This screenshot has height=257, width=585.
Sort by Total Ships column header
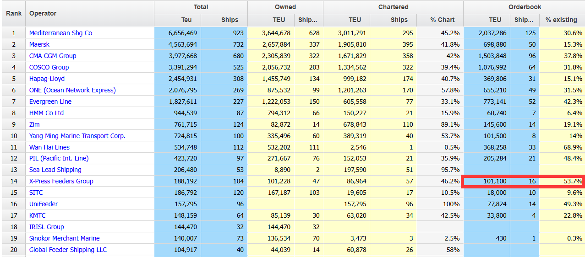224,20
